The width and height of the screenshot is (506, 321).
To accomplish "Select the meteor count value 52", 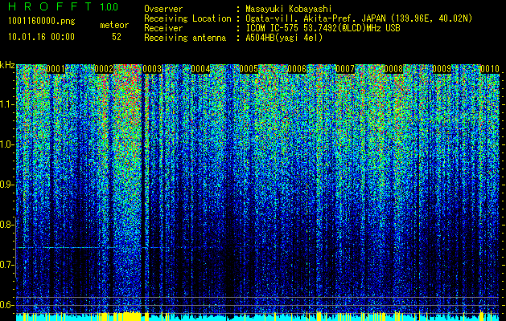I will [x=117, y=37].
